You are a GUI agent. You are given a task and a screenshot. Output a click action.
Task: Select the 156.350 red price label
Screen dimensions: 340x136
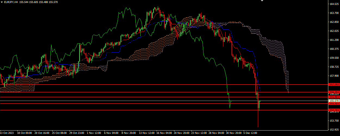pos(333,92)
